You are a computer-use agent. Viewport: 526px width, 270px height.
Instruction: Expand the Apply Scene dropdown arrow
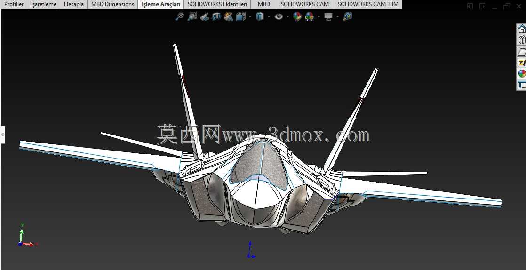point(319,16)
